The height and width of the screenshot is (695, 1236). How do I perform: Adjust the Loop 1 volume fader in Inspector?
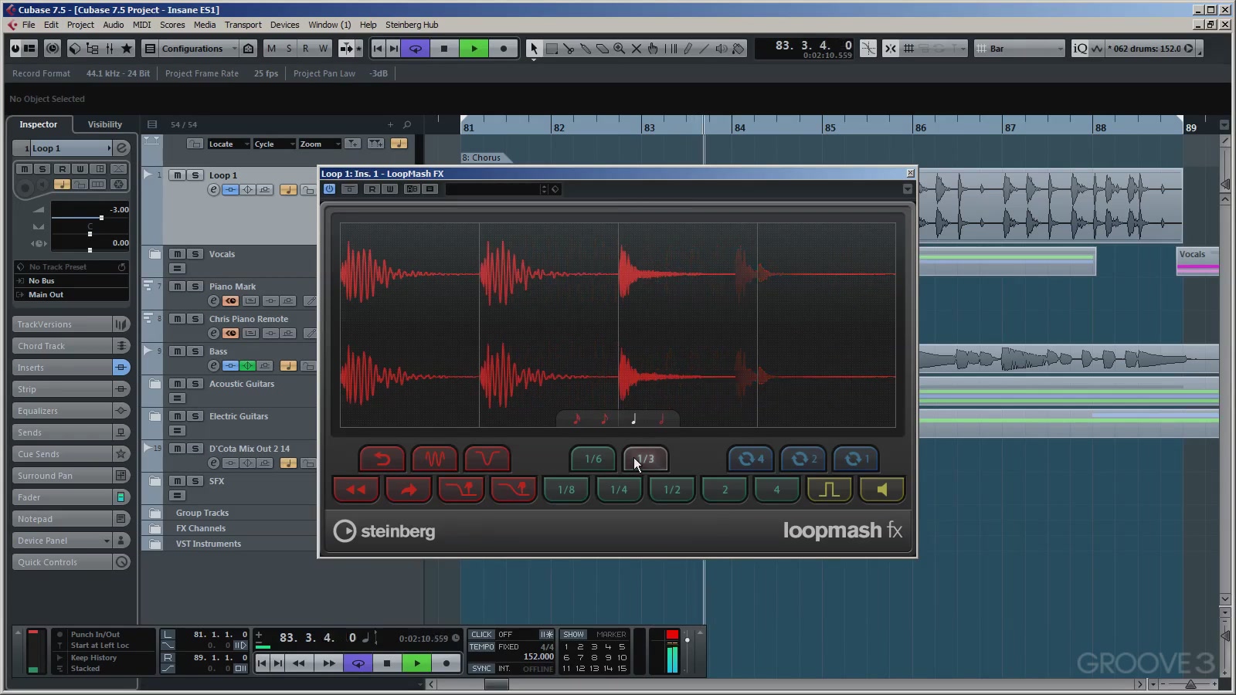[x=101, y=218]
